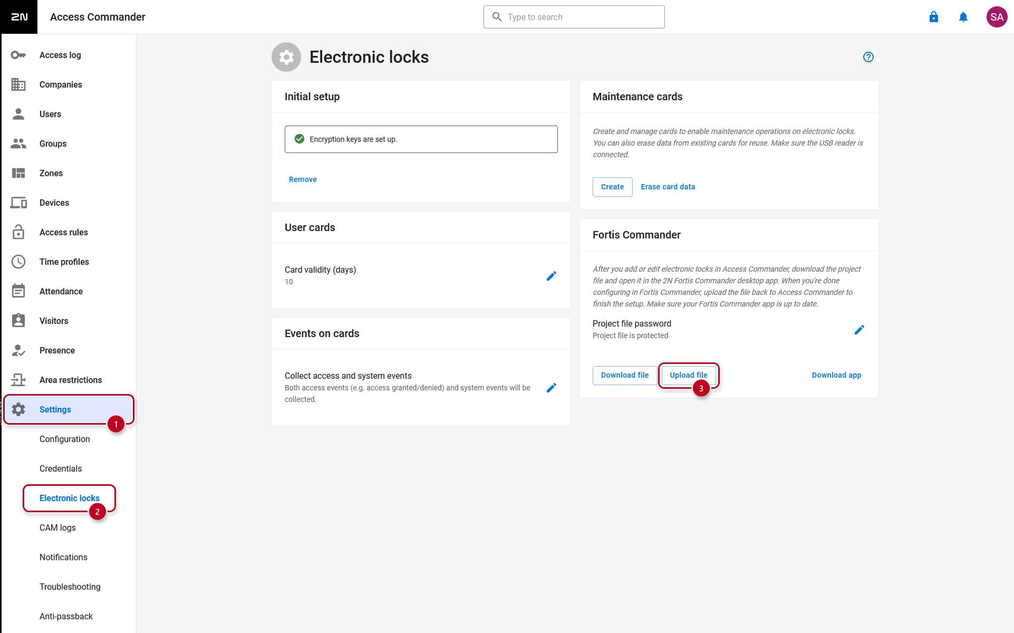Click the Settings gear icon in sidebar

tap(18, 409)
